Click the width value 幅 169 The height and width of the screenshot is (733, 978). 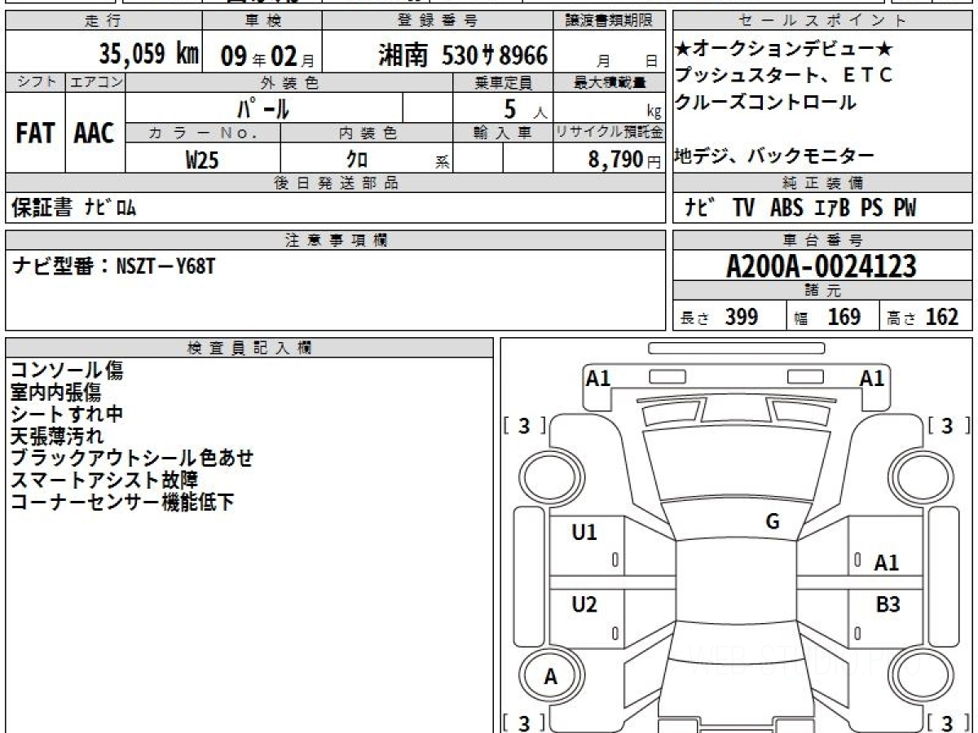[x=828, y=317]
